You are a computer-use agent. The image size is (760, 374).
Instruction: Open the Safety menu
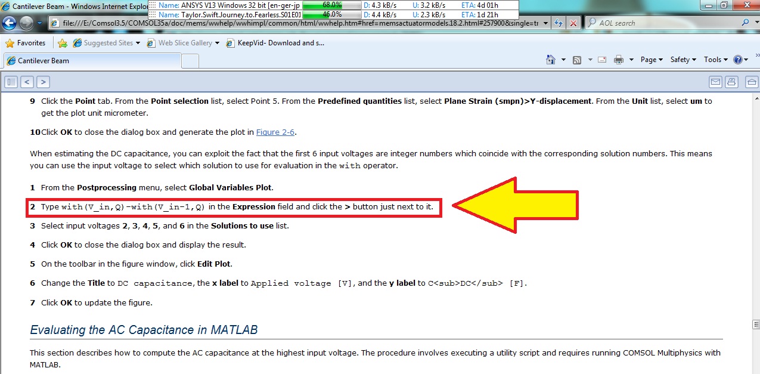pos(683,60)
